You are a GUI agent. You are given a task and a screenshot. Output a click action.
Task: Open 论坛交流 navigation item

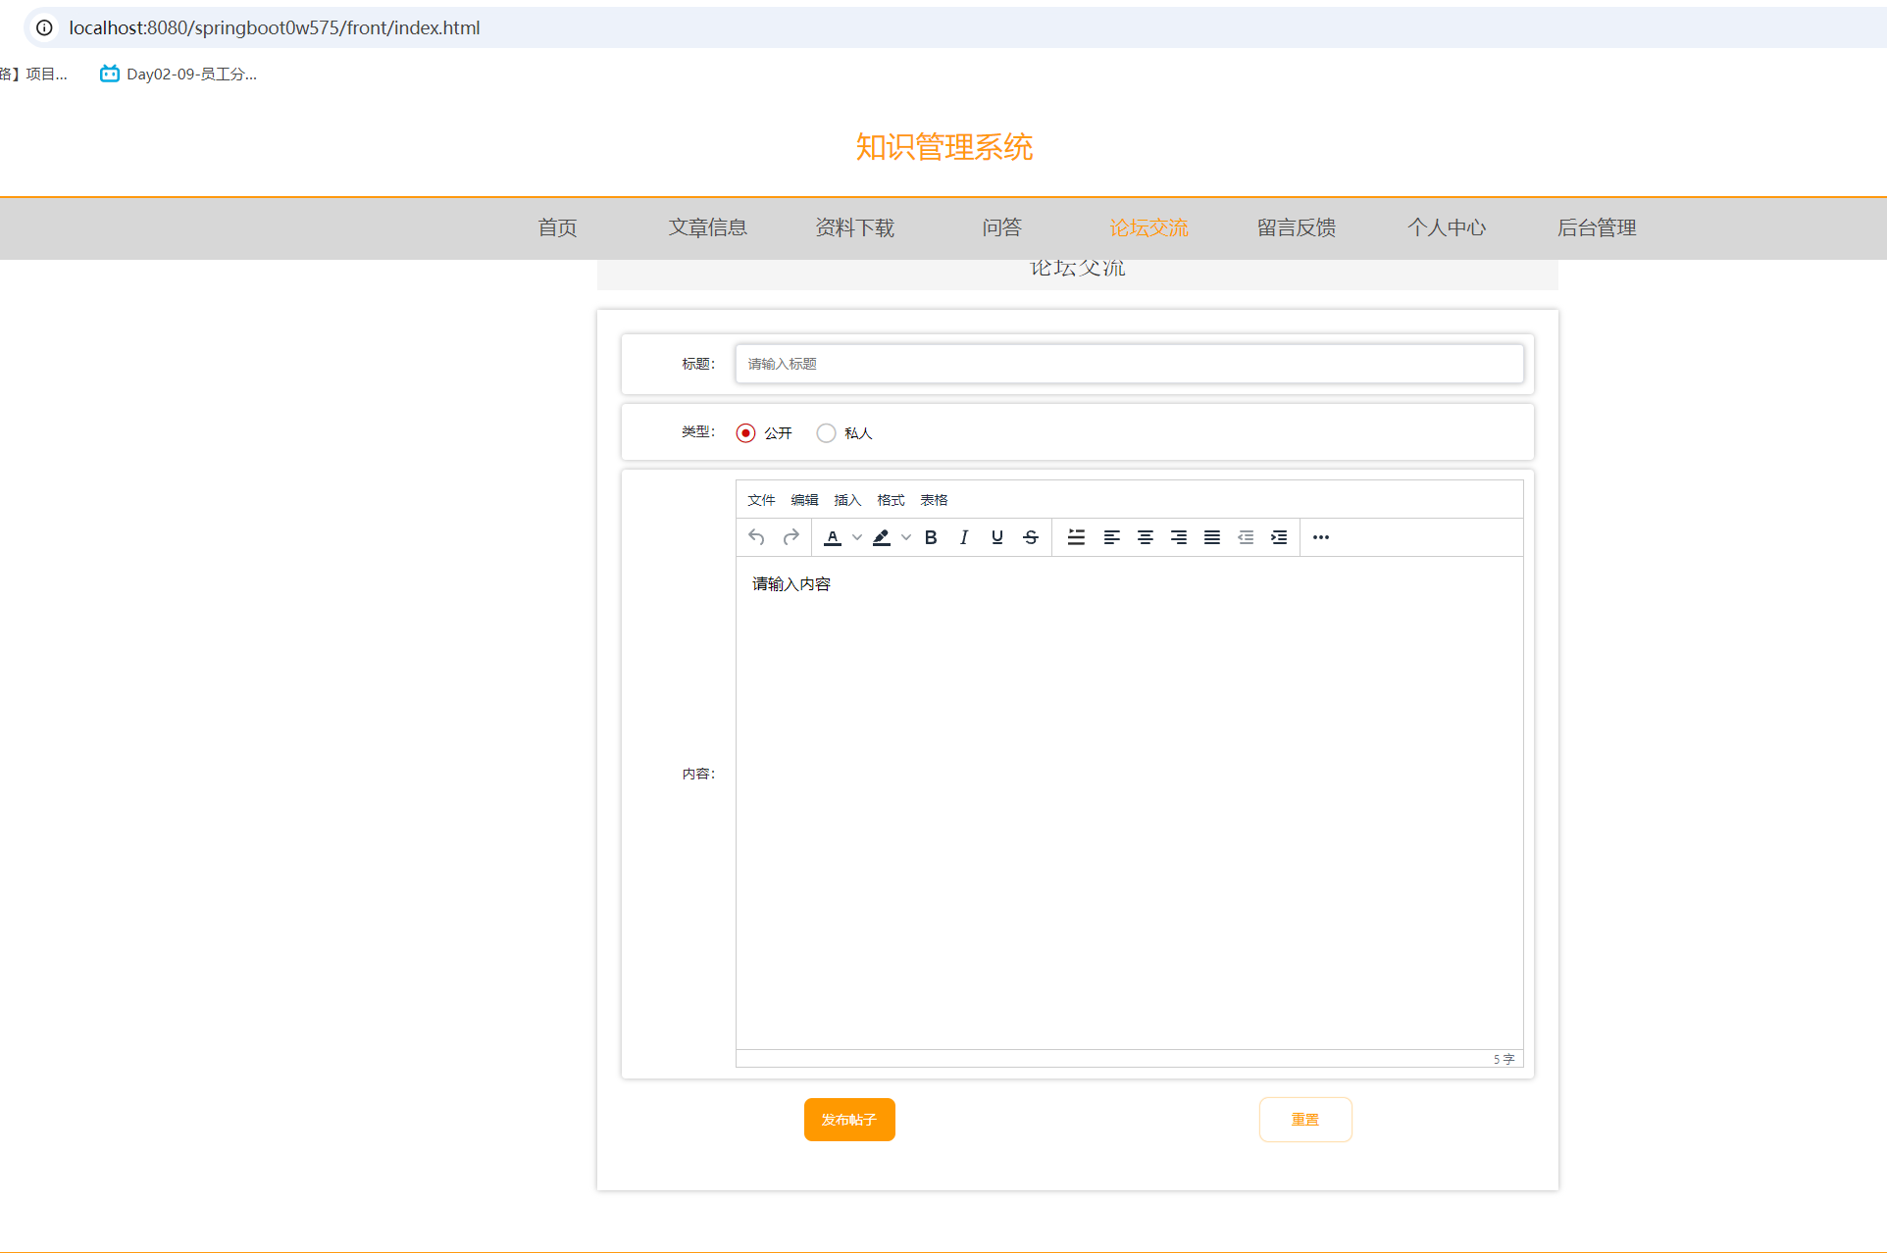1149,228
